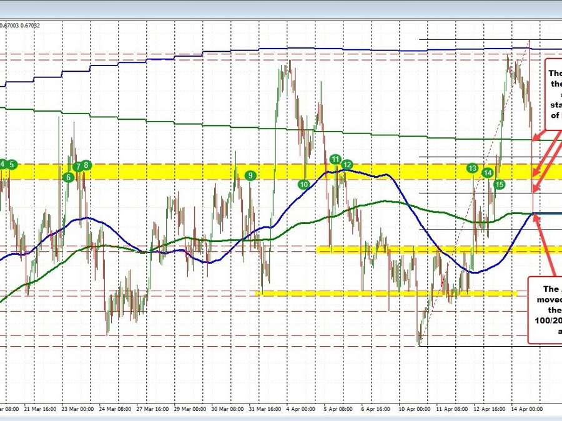The image size is (562, 421).
Task: Click the green marker numbered 8
Action: click(x=86, y=165)
